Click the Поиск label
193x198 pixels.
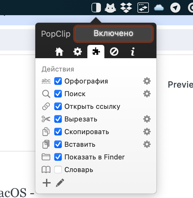click(x=75, y=94)
